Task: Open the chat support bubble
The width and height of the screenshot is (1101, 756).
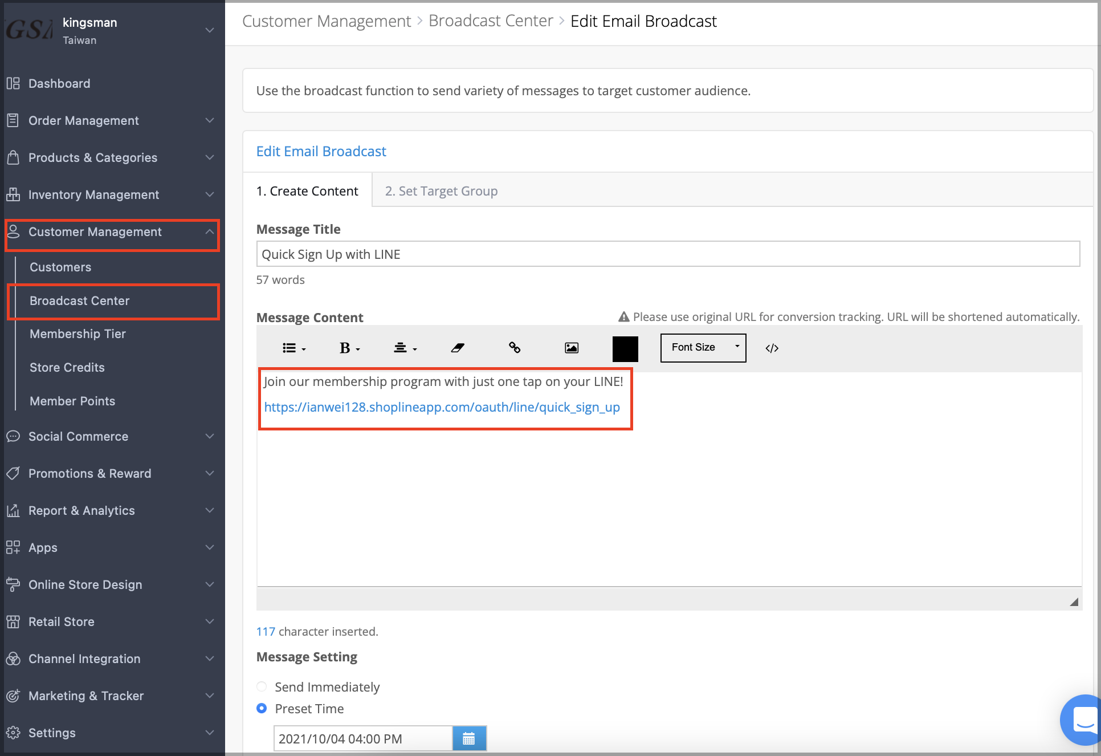Action: click(1082, 720)
